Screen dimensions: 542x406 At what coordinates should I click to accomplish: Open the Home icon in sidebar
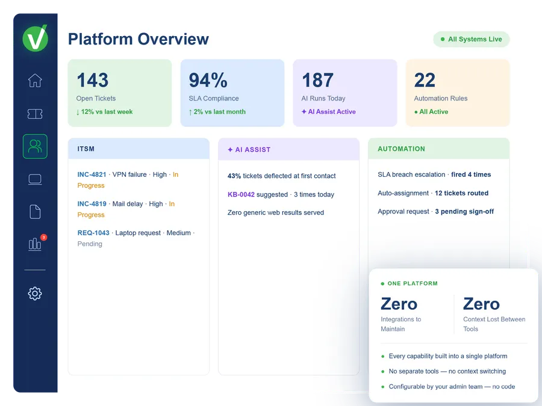tap(35, 81)
